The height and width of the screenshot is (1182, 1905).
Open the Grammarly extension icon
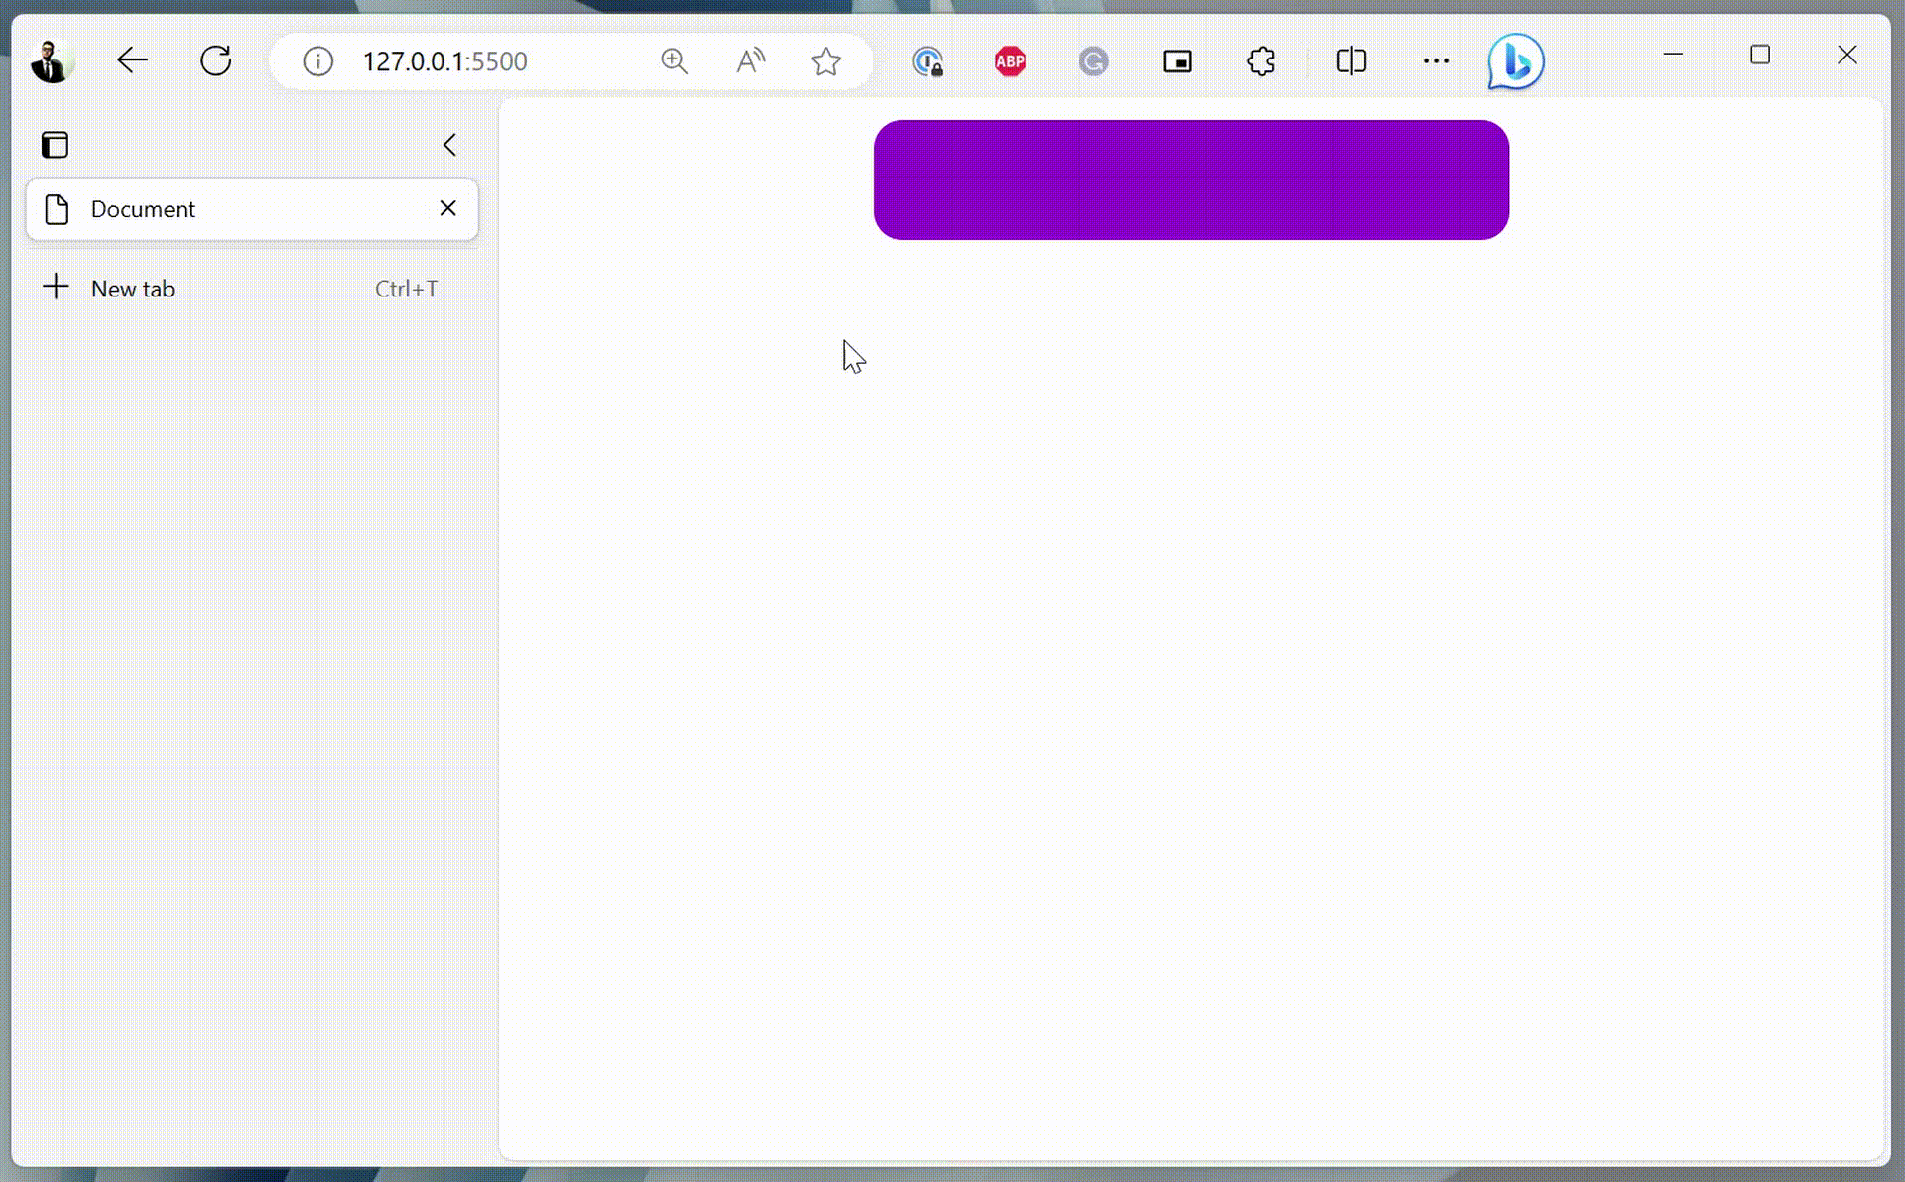pyautogui.click(x=1093, y=61)
